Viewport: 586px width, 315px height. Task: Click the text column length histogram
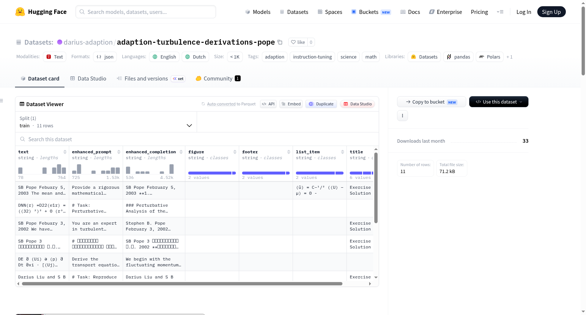(42, 169)
